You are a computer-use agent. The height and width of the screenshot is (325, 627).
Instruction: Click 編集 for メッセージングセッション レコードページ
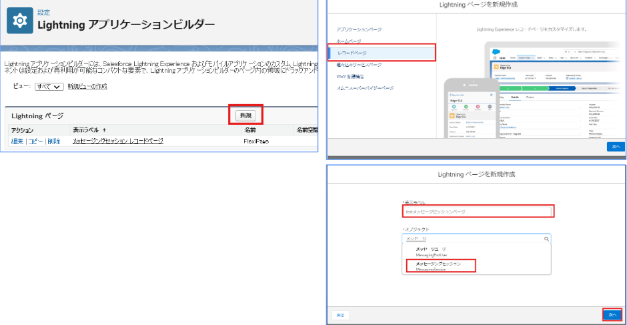(17, 141)
